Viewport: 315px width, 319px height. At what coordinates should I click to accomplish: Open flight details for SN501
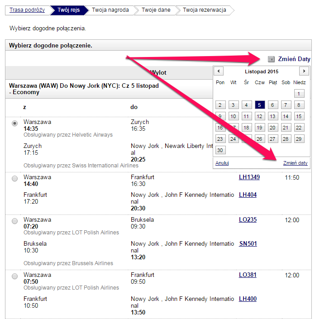248,244
